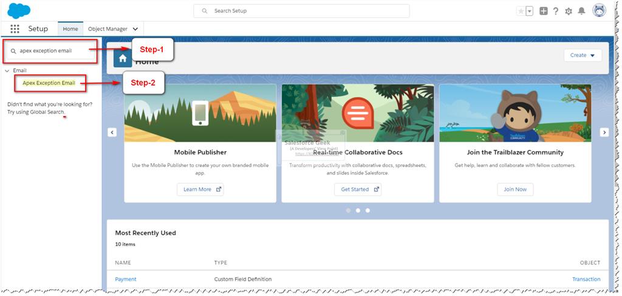Image resolution: width=622 pixels, height=296 pixels.
Task: Click the TYPE column header
Action: tap(220, 263)
